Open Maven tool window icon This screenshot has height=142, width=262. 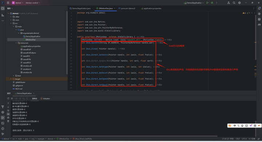pos(259,25)
